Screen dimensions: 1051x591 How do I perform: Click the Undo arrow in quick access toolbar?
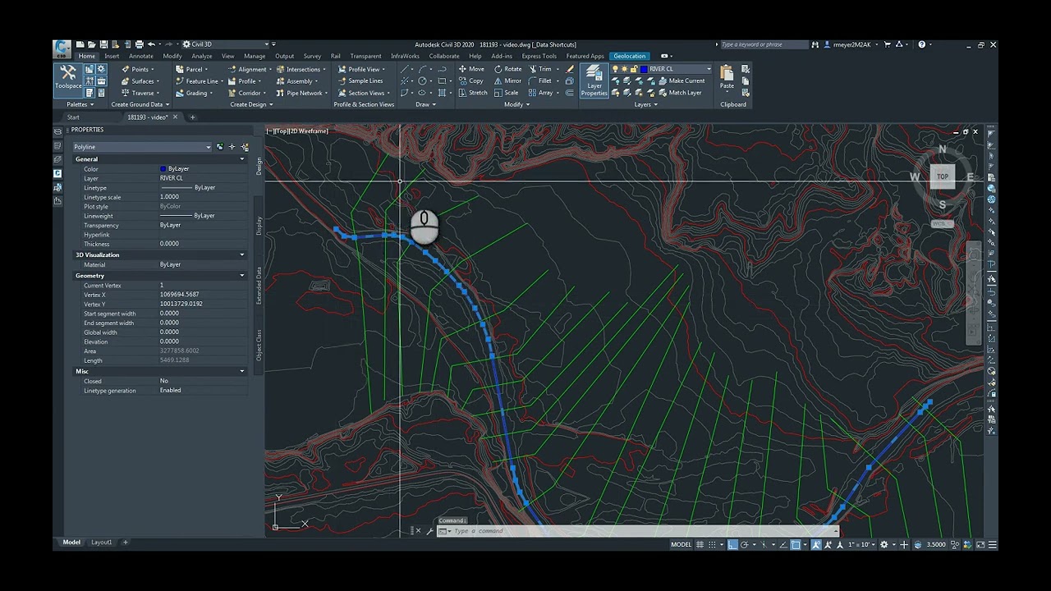pyautogui.click(x=152, y=44)
